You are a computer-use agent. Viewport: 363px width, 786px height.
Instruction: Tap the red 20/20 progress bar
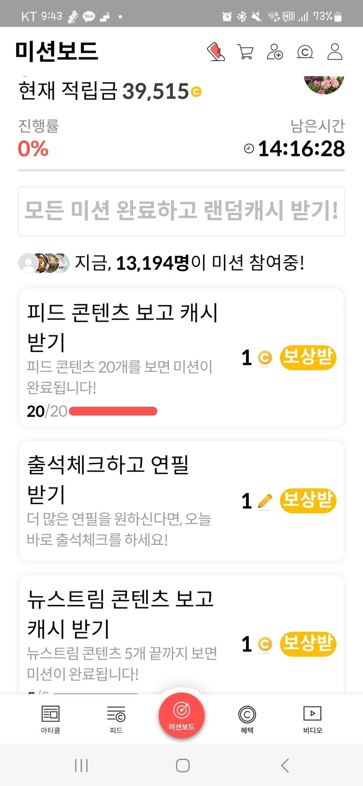click(113, 411)
